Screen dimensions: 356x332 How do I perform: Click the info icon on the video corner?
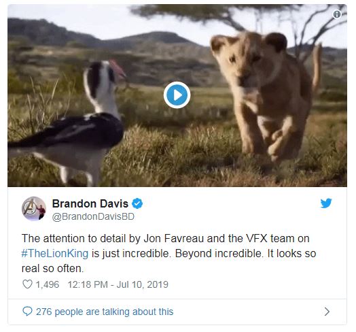click(337, 14)
